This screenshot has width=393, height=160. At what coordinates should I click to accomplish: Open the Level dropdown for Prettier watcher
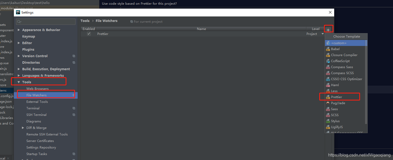click(323, 34)
